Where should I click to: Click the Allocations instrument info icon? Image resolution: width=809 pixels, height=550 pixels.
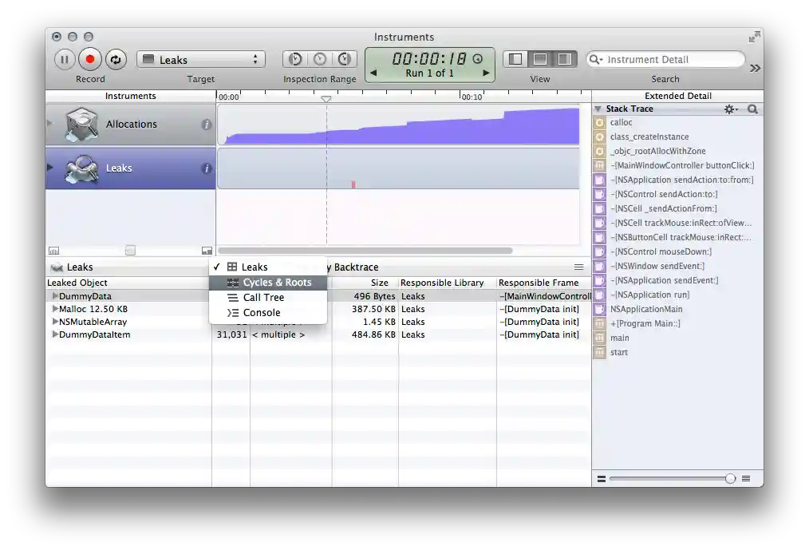tap(206, 125)
